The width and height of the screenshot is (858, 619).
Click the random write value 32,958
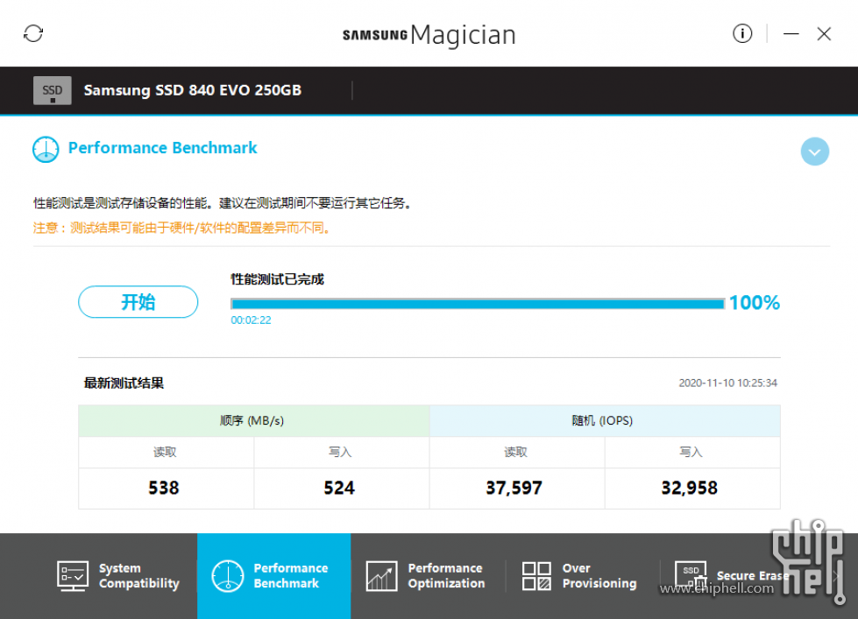[x=689, y=488]
